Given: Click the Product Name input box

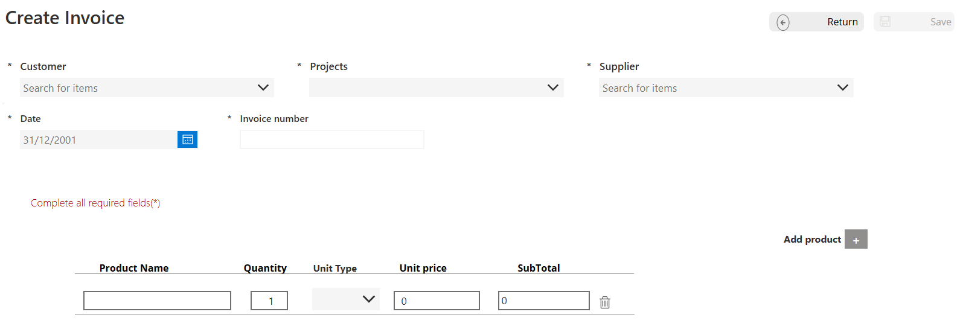Looking at the screenshot, I should (157, 301).
